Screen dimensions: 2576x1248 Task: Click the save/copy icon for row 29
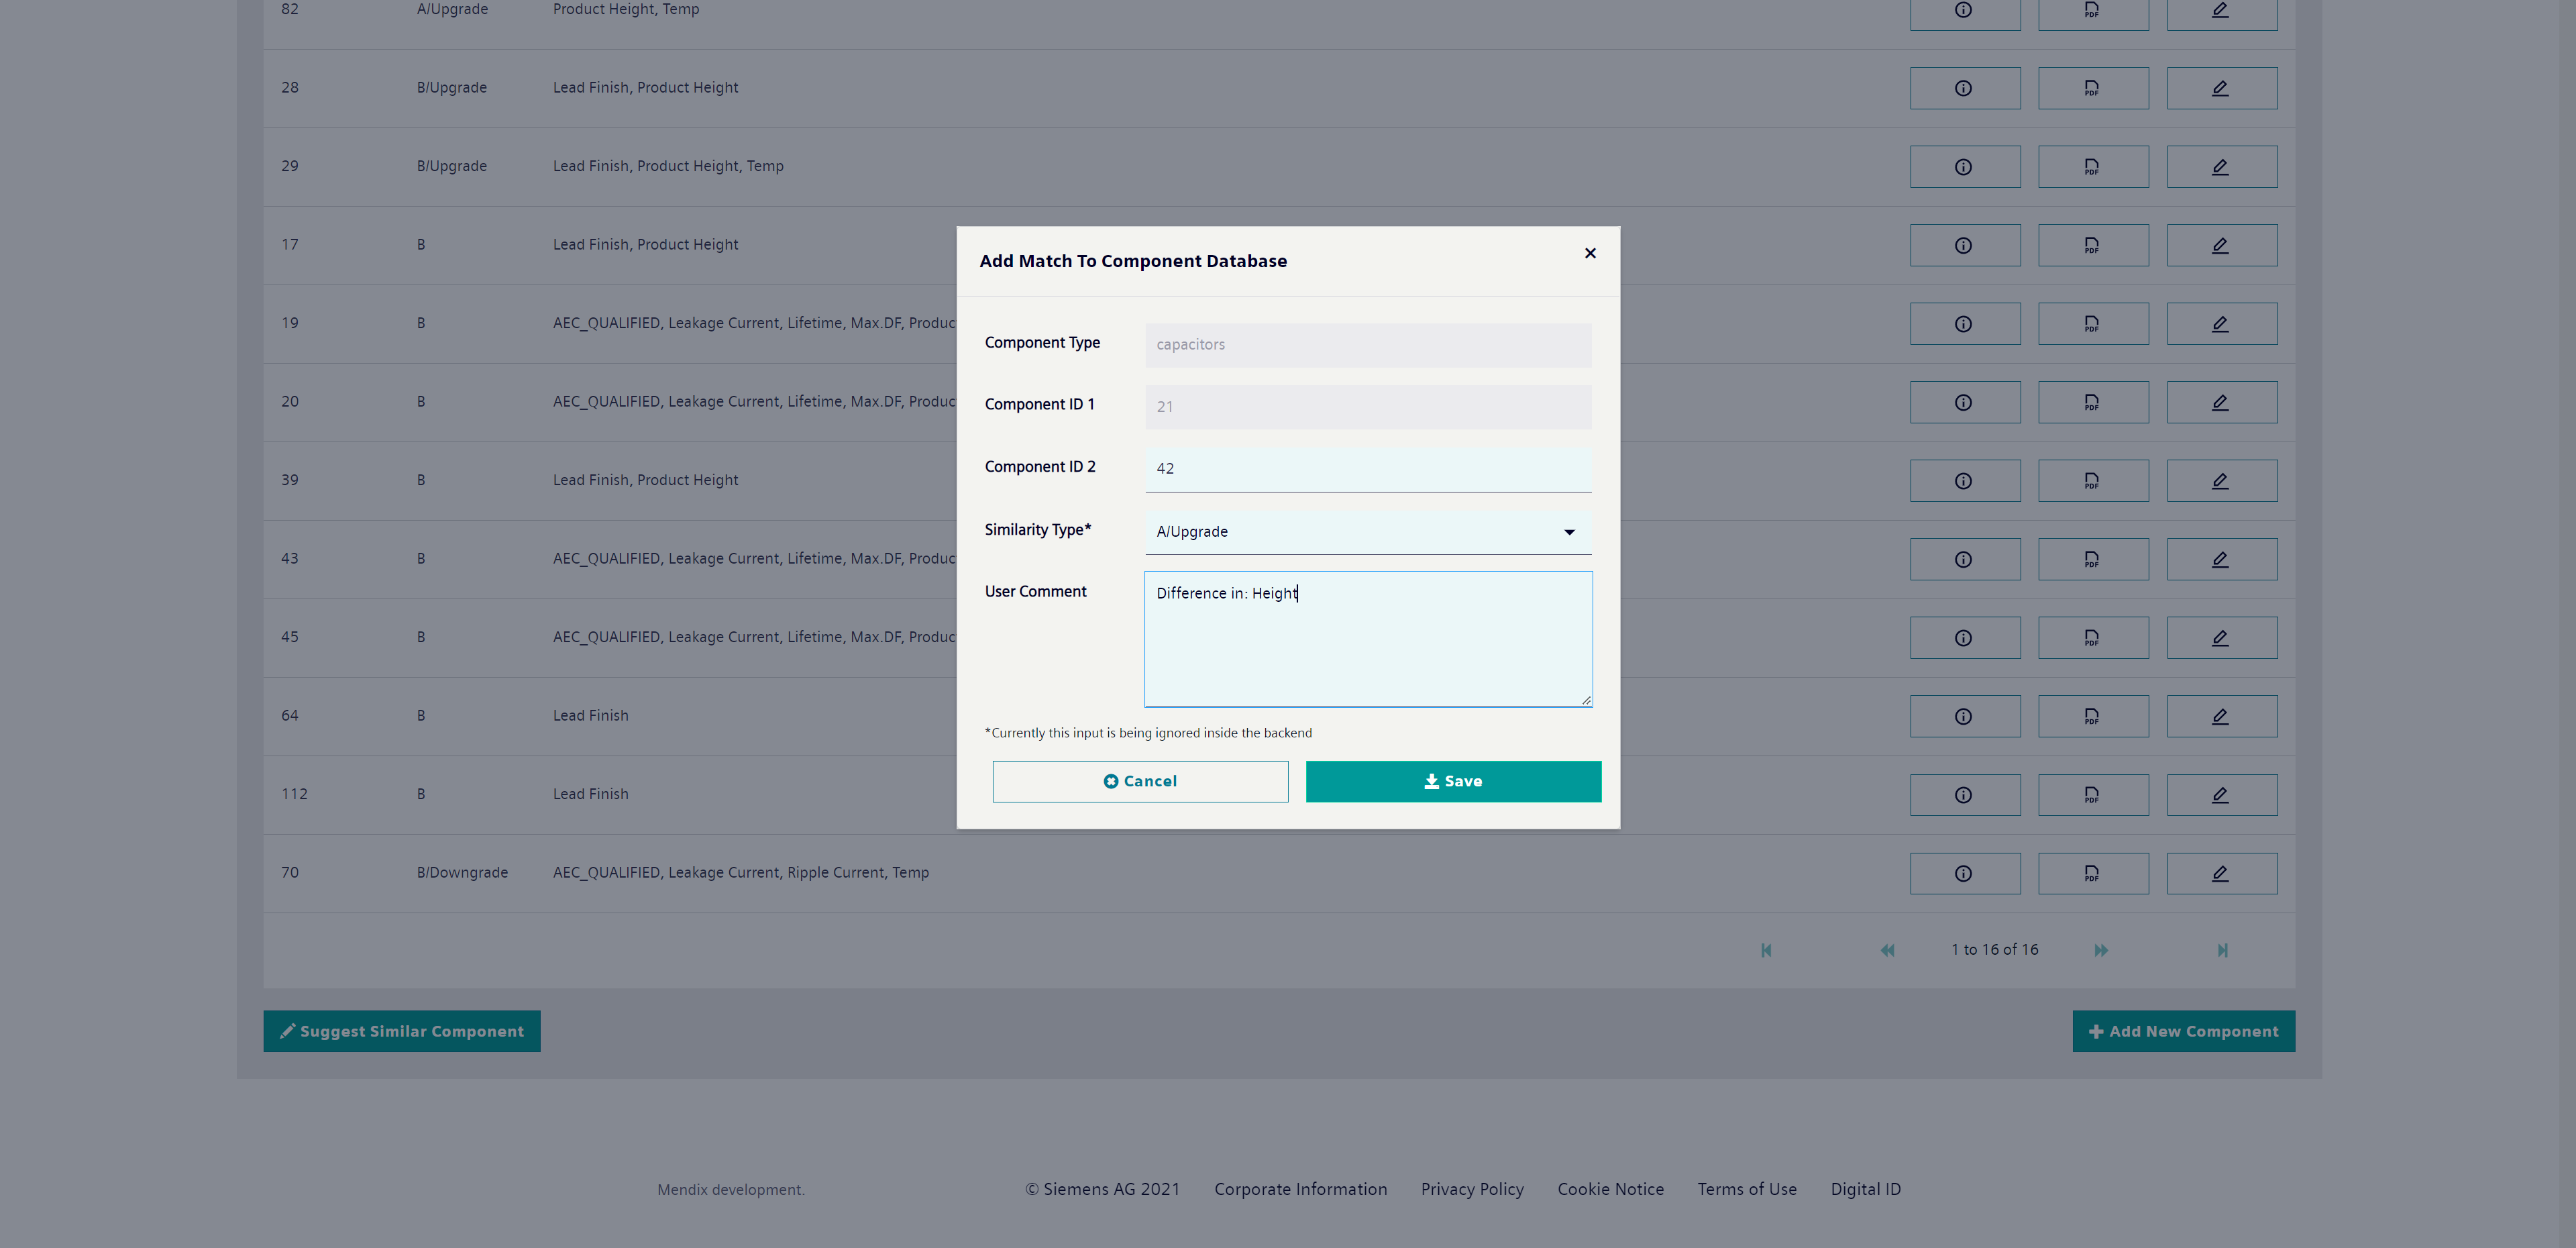point(2093,166)
